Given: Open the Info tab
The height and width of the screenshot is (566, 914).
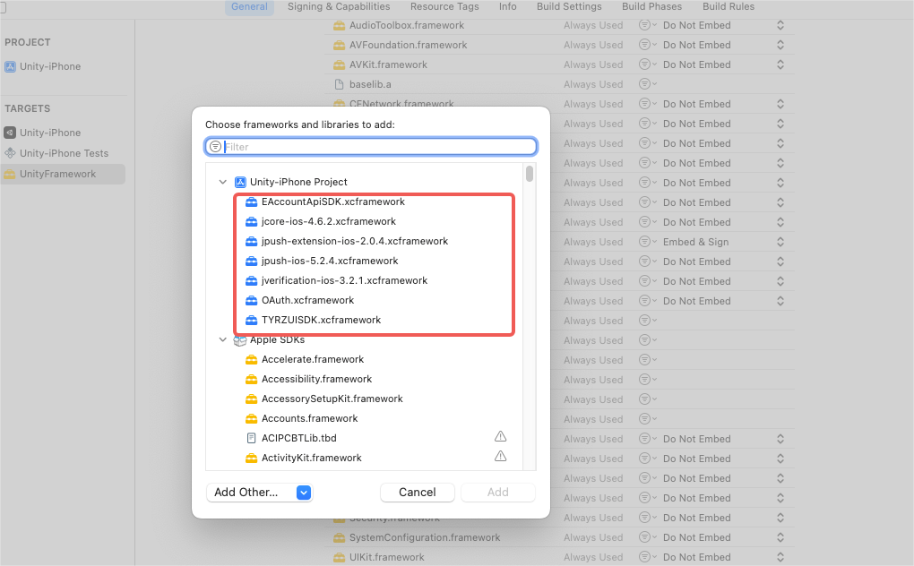Looking at the screenshot, I should tap(508, 7).
